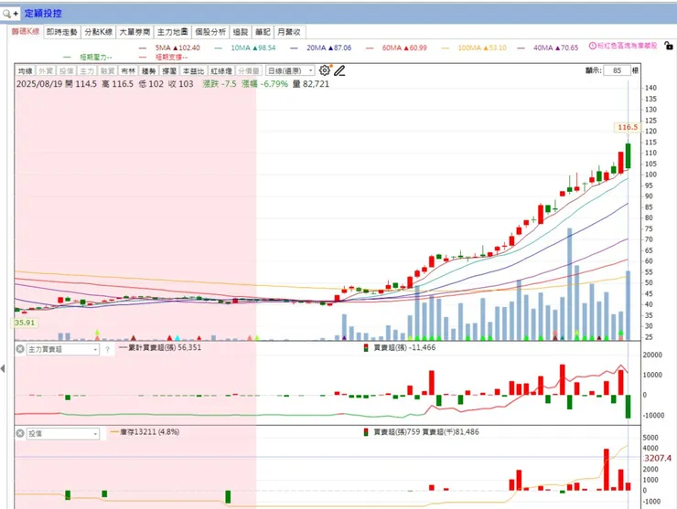Click the 漲幅 -6.79% value
Image resolution: width=677 pixels, height=509 pixels.
coord(264,84)
